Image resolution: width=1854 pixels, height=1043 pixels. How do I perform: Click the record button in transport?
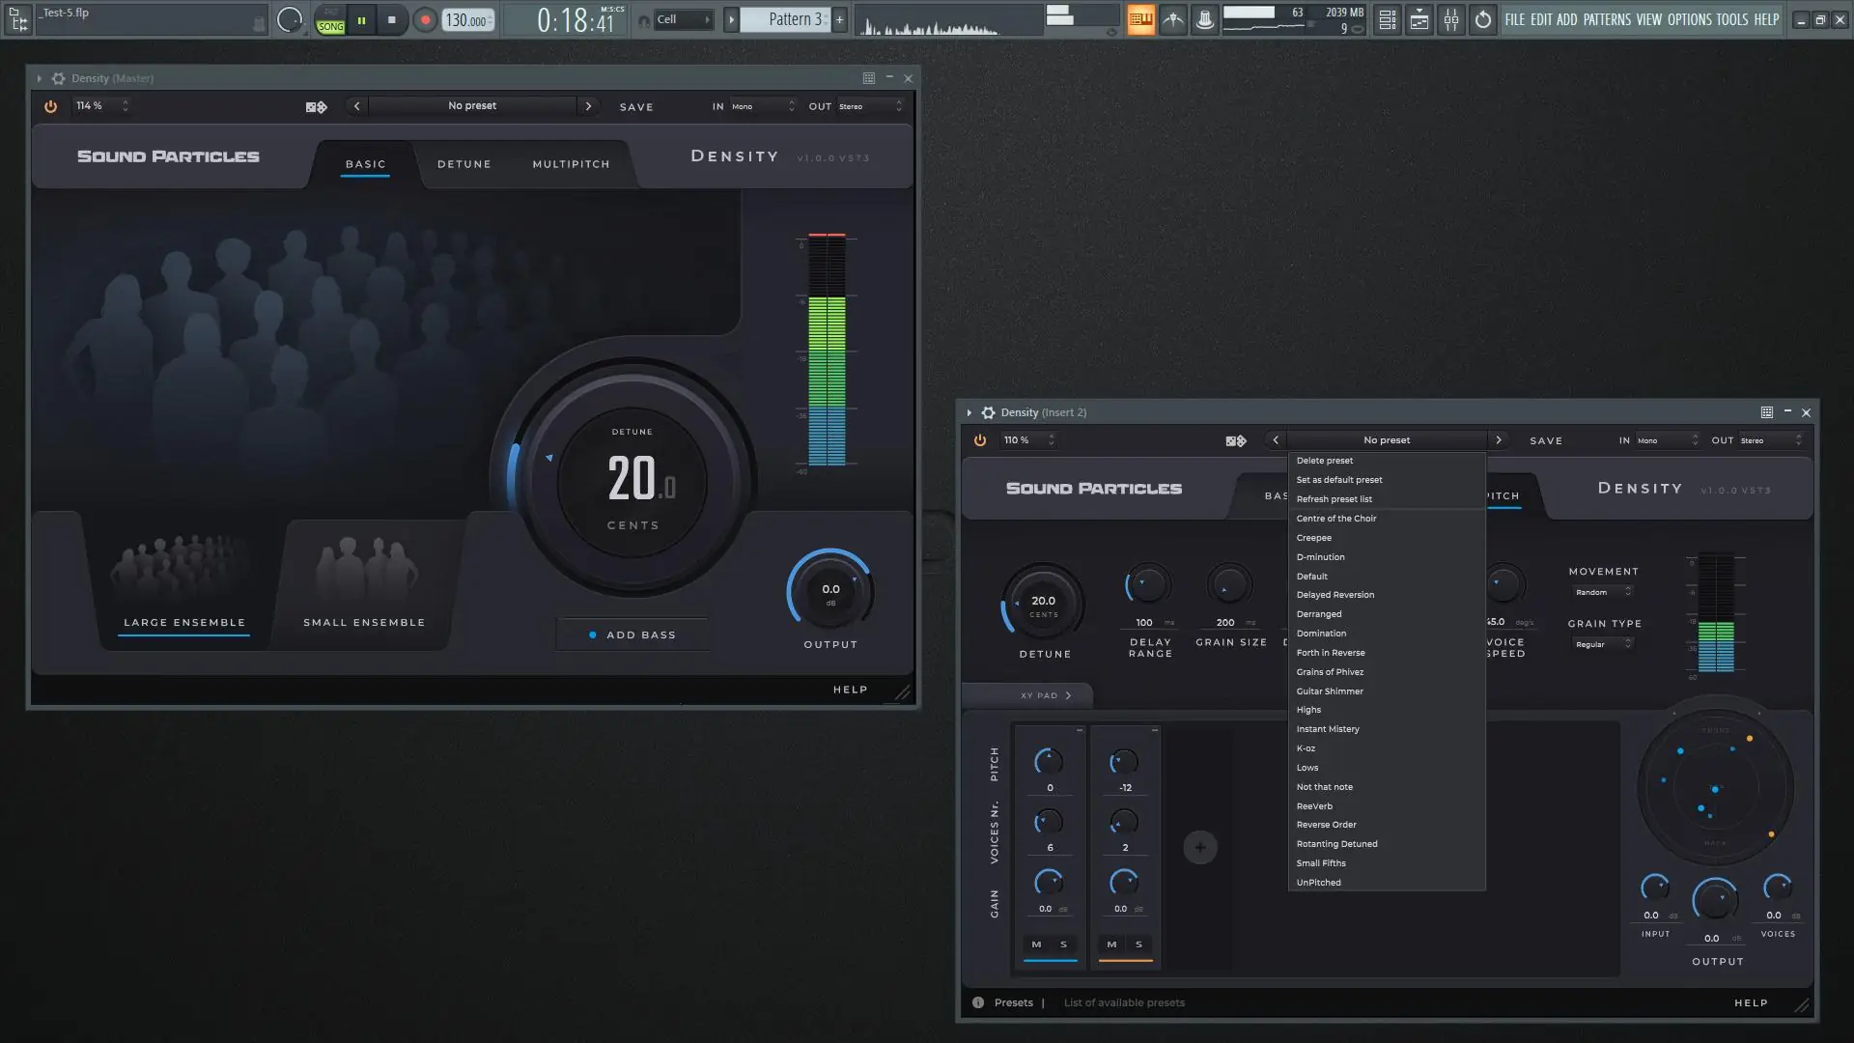click(425, 19)
